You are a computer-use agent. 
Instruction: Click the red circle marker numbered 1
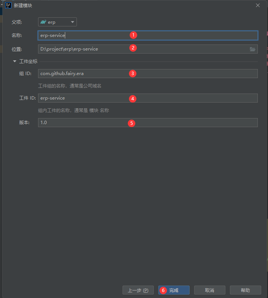click(x=133, y=35)
